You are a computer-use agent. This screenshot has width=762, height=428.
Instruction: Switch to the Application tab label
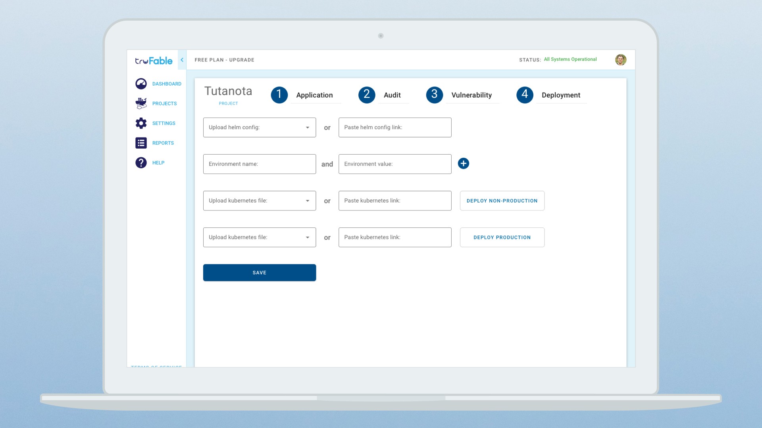315,95
